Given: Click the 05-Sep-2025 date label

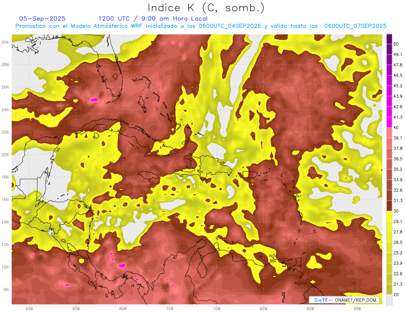Looking at the screenshot, I should 43,19.
